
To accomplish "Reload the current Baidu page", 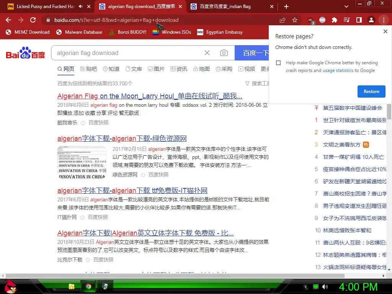I will [33, 20].
